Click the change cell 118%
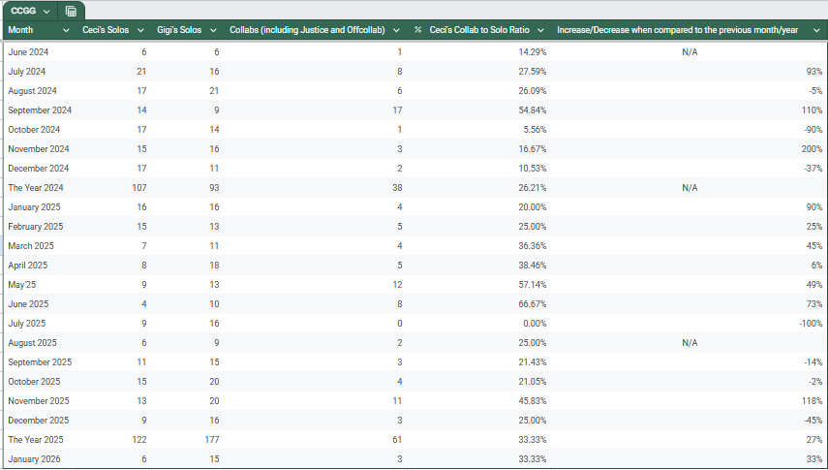This screenshot has width=828, height=470. 812,401
